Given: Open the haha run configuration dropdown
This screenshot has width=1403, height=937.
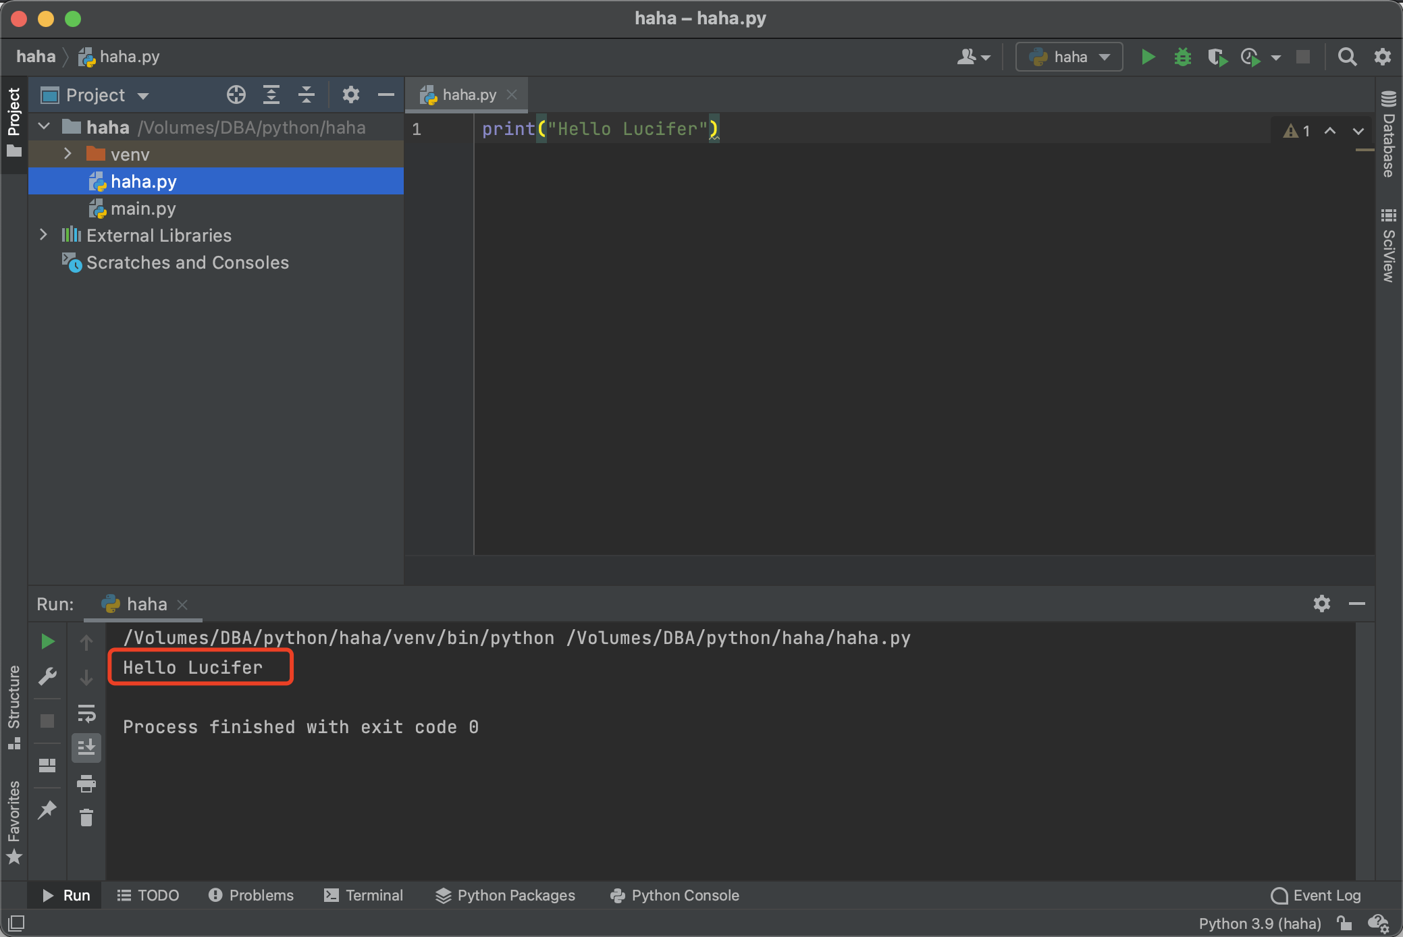Looking at the screenshot, I should coord(1069,57).
